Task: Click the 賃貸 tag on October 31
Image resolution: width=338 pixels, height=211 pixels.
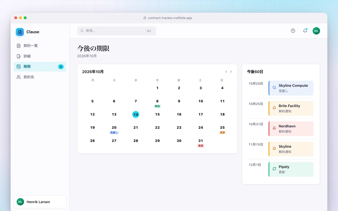Action: point(201,146)
